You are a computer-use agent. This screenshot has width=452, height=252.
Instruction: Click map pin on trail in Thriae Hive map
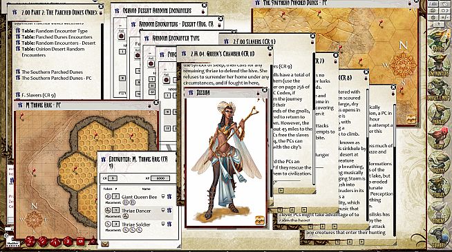click(x=34, y=171)
